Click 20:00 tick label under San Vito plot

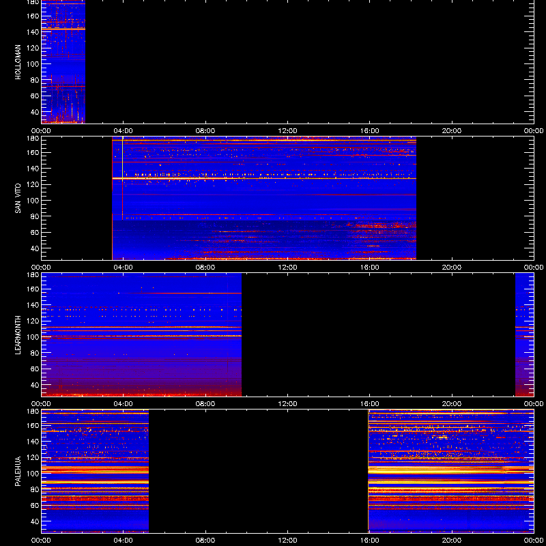(452, 268)
